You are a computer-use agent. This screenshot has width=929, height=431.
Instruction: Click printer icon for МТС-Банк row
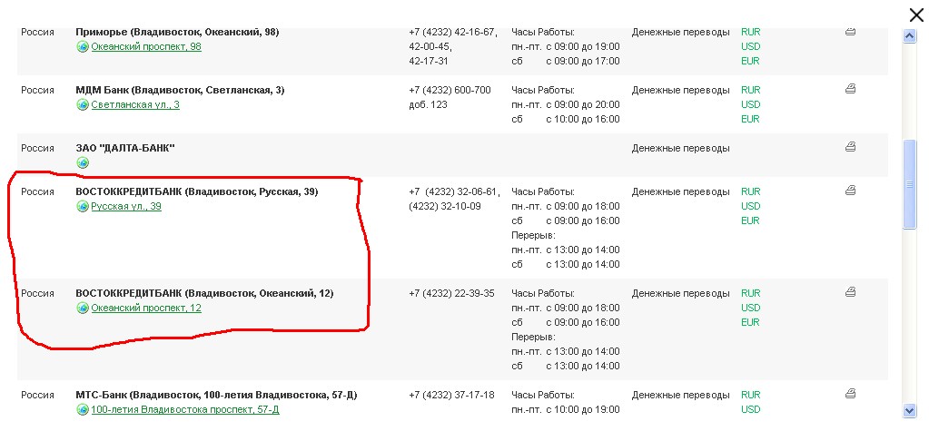tap(850, 394)
